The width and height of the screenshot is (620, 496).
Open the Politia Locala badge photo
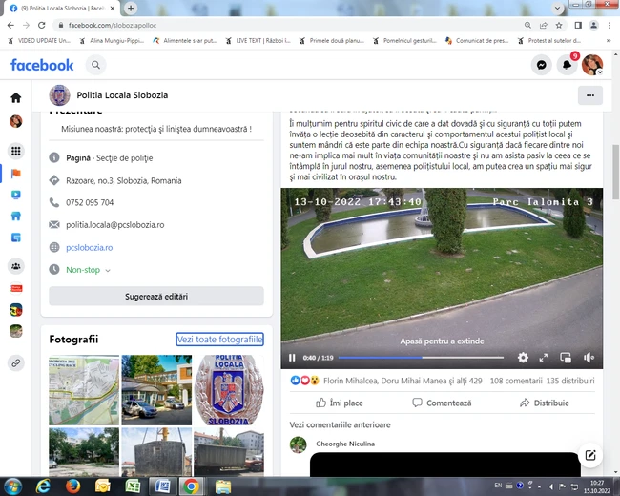(229, 390)
